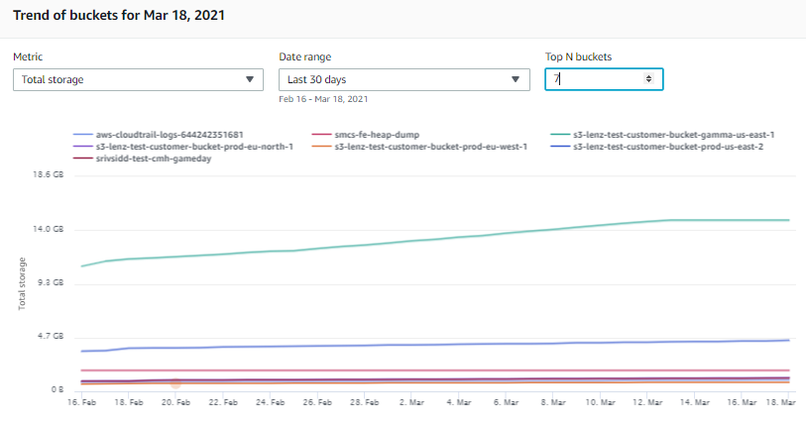
Task: Expand the Date range Last 30 days dropdown
Action: (x=403, y=79)
